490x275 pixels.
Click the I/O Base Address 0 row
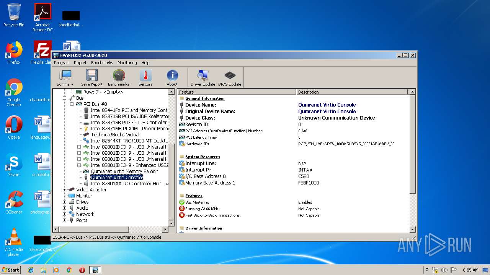[293, 176]
